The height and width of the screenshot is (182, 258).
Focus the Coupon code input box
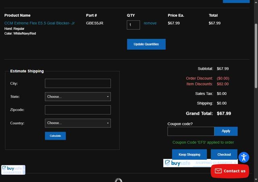(x=191, y=131)
